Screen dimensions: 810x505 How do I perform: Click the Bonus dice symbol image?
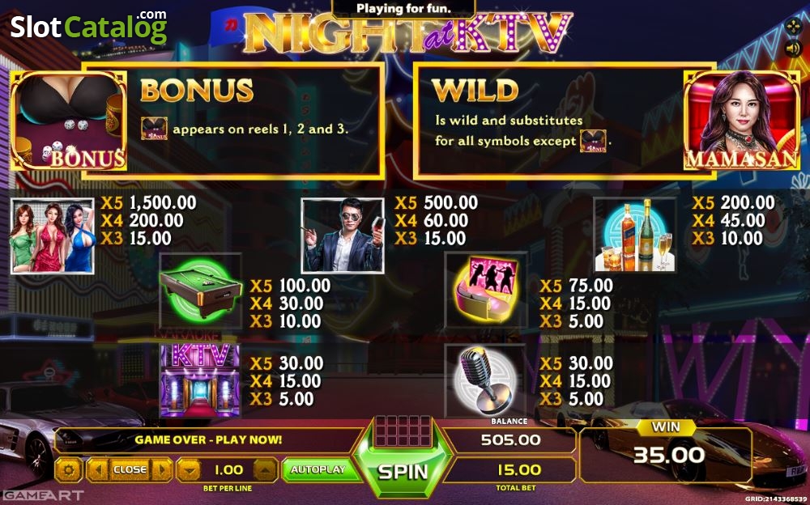pyautogui.click(x=69, y=121)
